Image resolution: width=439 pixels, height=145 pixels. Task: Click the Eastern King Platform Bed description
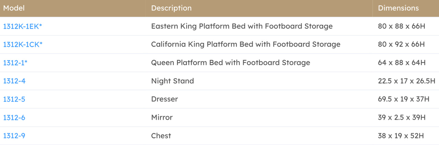(x=242, y=26)
